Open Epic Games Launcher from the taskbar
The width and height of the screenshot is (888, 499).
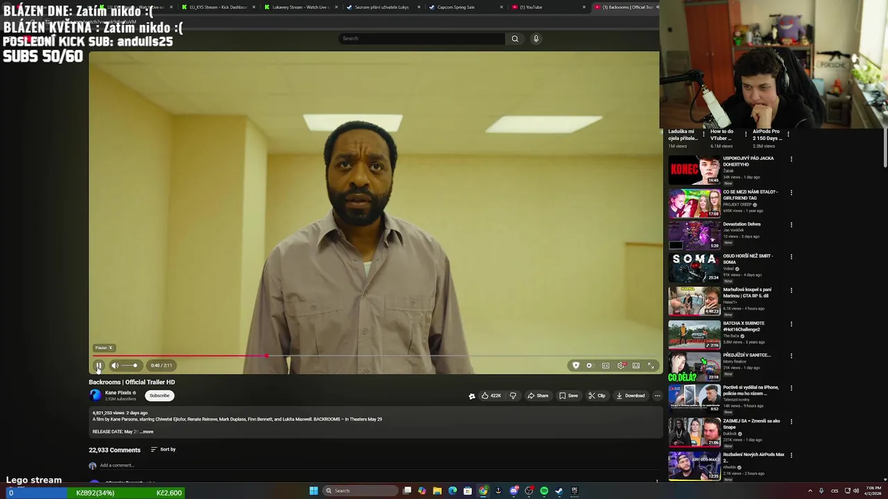pyautogui.click(x=574, y=491)
